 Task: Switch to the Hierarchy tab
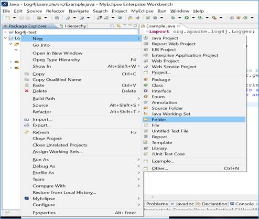[x=73, y=26]
